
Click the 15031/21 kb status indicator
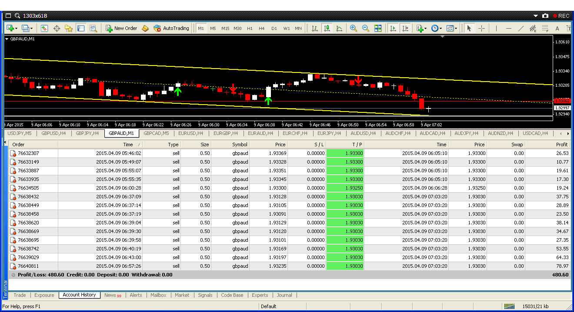(x=535, y=306)
